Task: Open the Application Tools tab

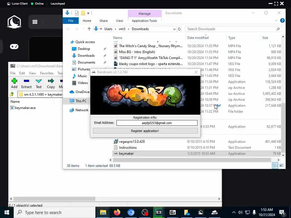Action: click(144, 21)
